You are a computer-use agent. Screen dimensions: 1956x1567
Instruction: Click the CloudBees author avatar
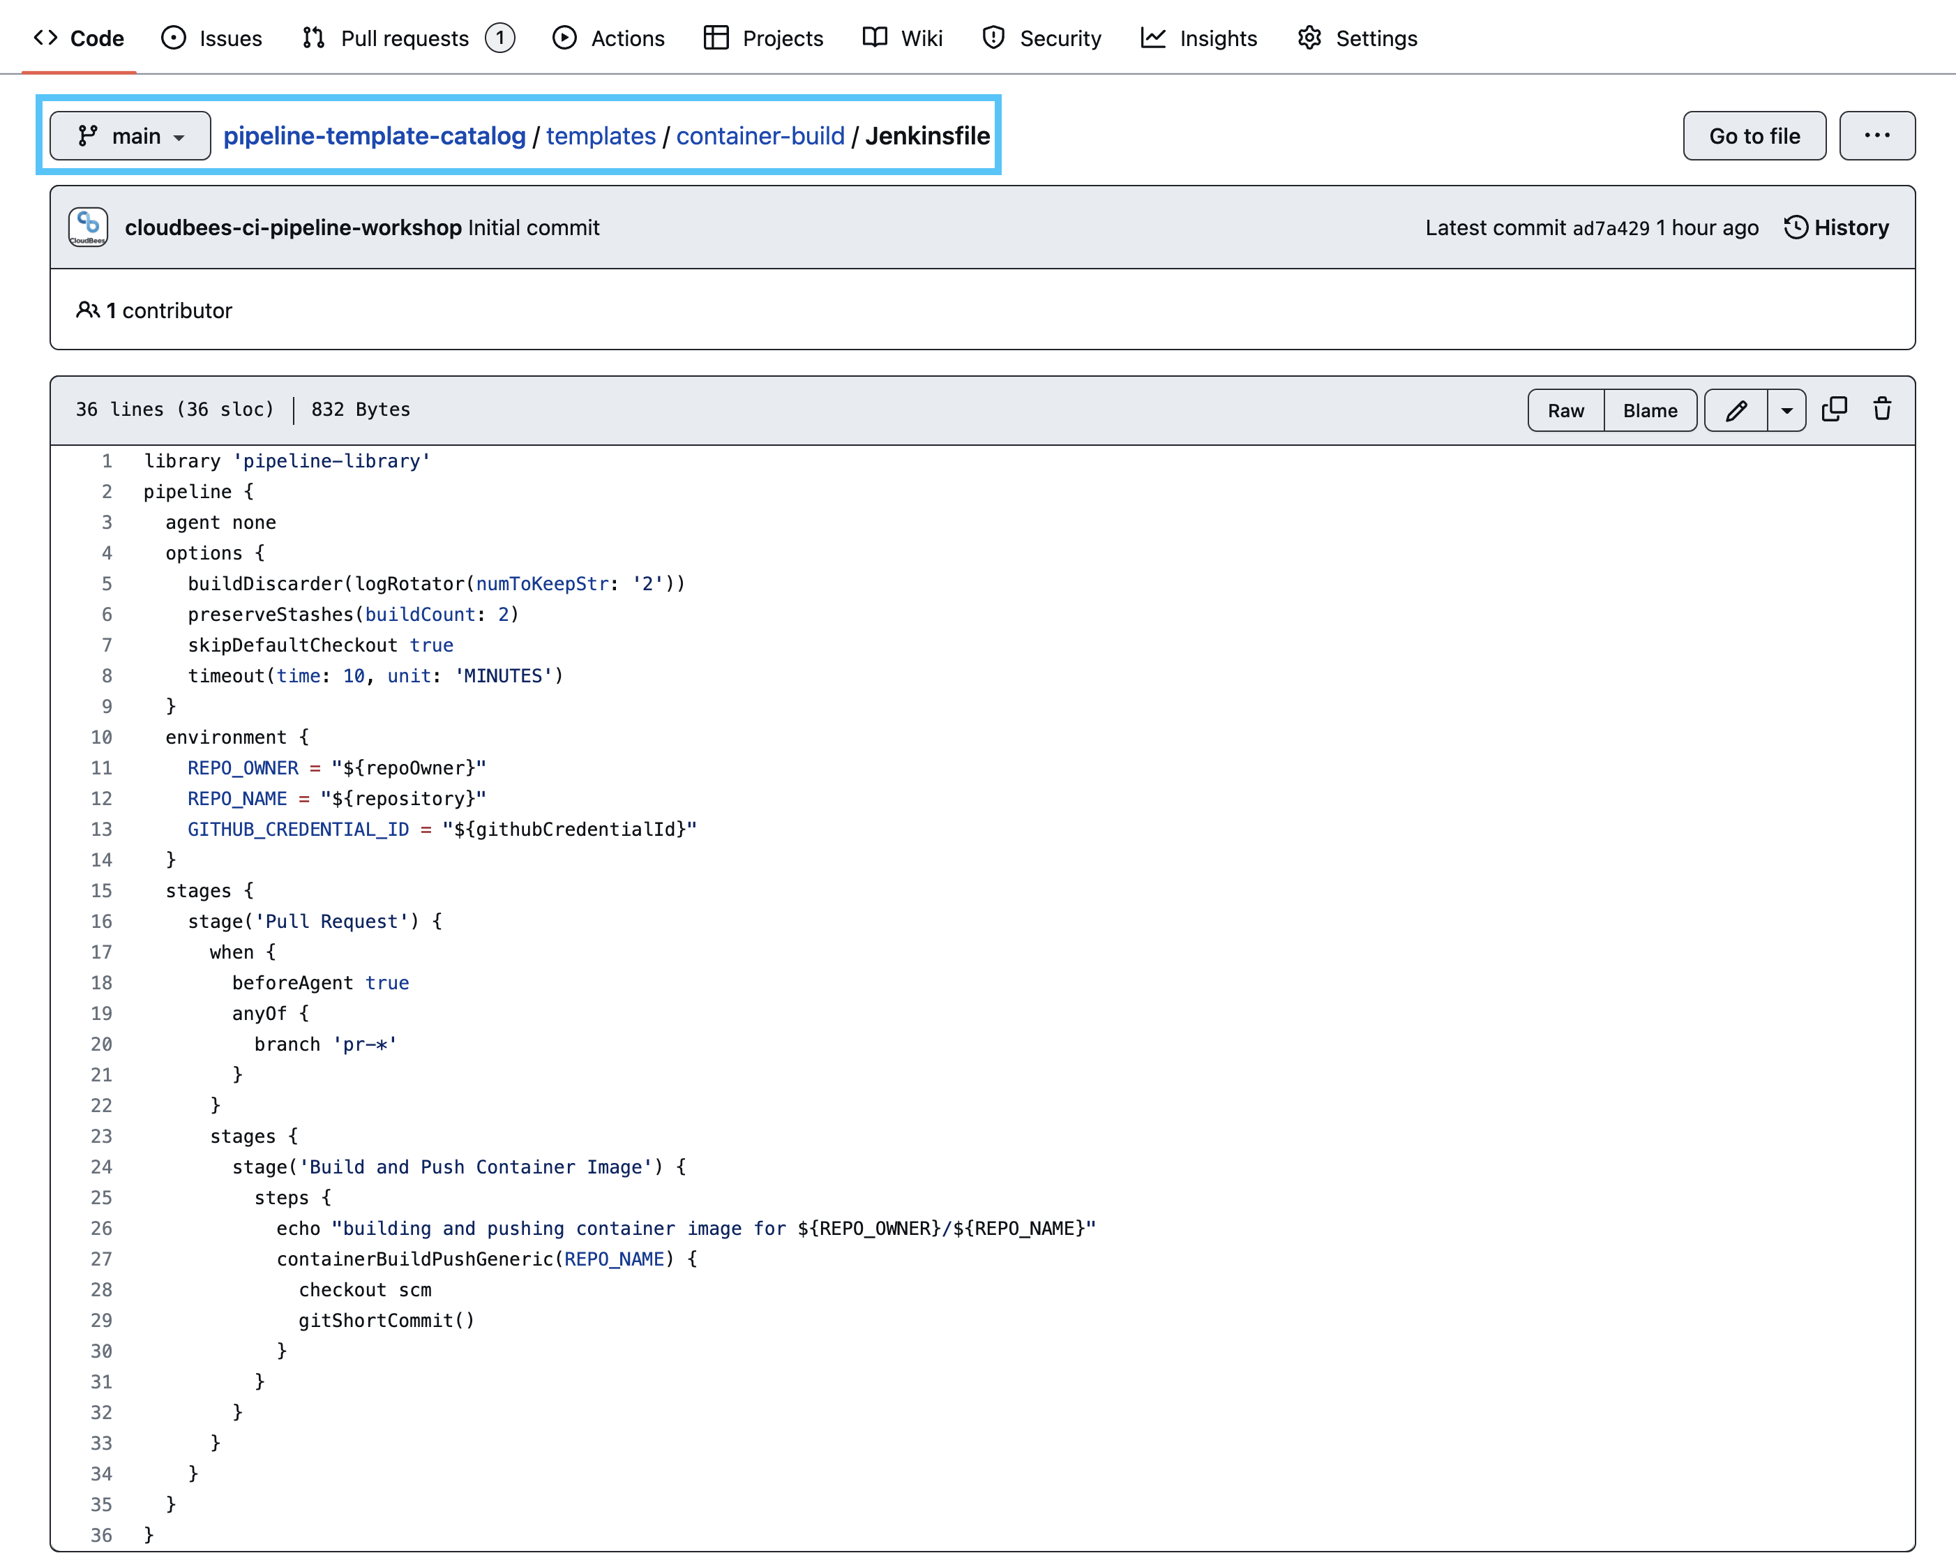click(x=88, y=227)
